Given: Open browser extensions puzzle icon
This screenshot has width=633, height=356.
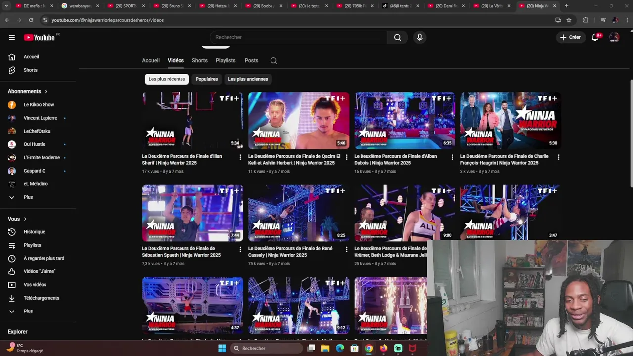Looking at the screenshot, I should click(x=586, y=20).
